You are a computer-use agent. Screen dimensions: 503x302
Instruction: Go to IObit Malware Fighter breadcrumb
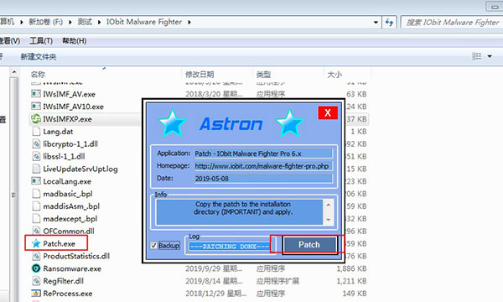[144, 22]
